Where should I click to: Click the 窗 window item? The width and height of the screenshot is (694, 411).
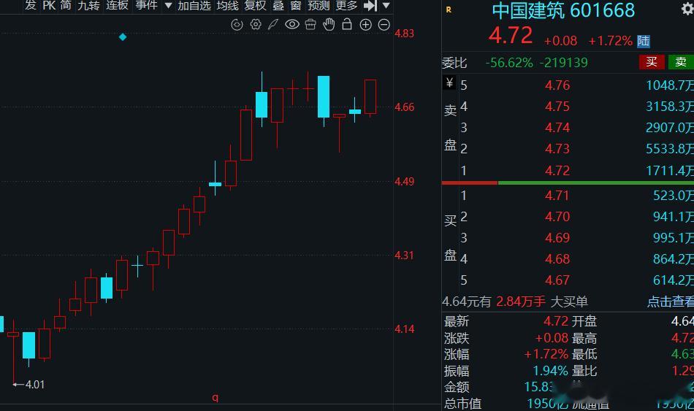pos(296,5)
